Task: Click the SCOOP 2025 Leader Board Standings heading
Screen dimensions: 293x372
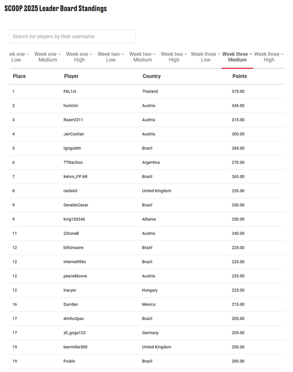Action: coord(55,9)
